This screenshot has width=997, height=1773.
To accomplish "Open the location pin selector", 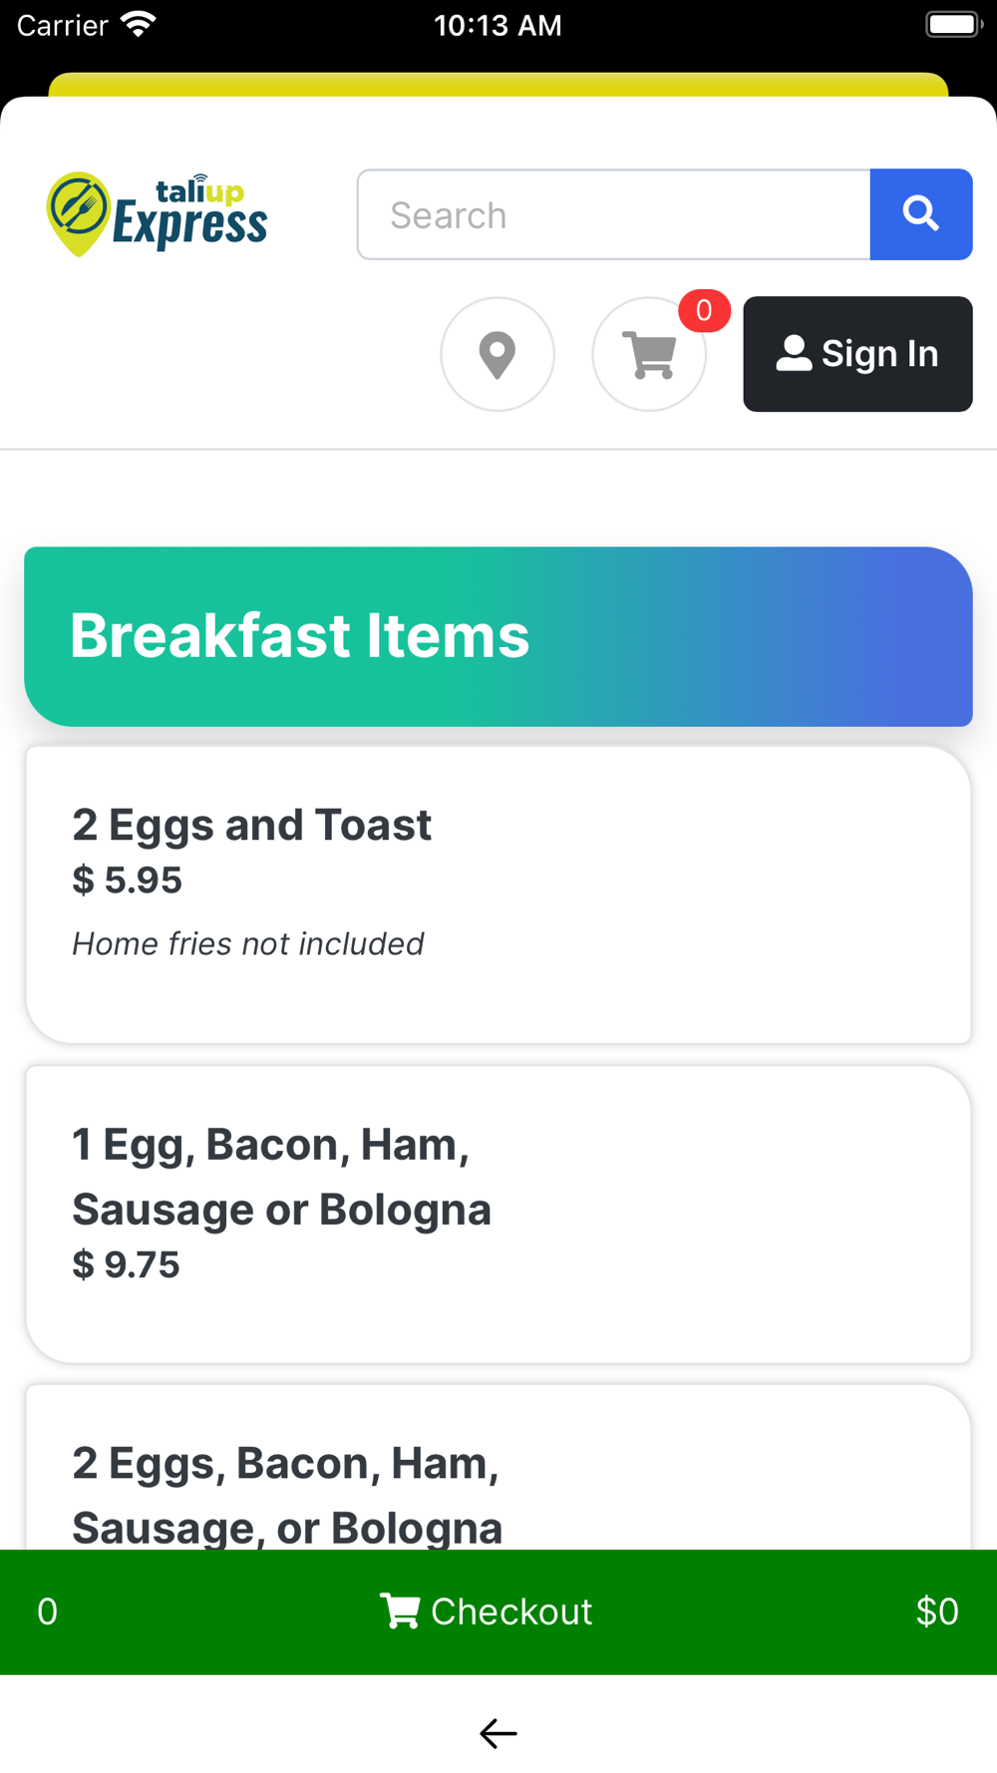I will (498, 354).
